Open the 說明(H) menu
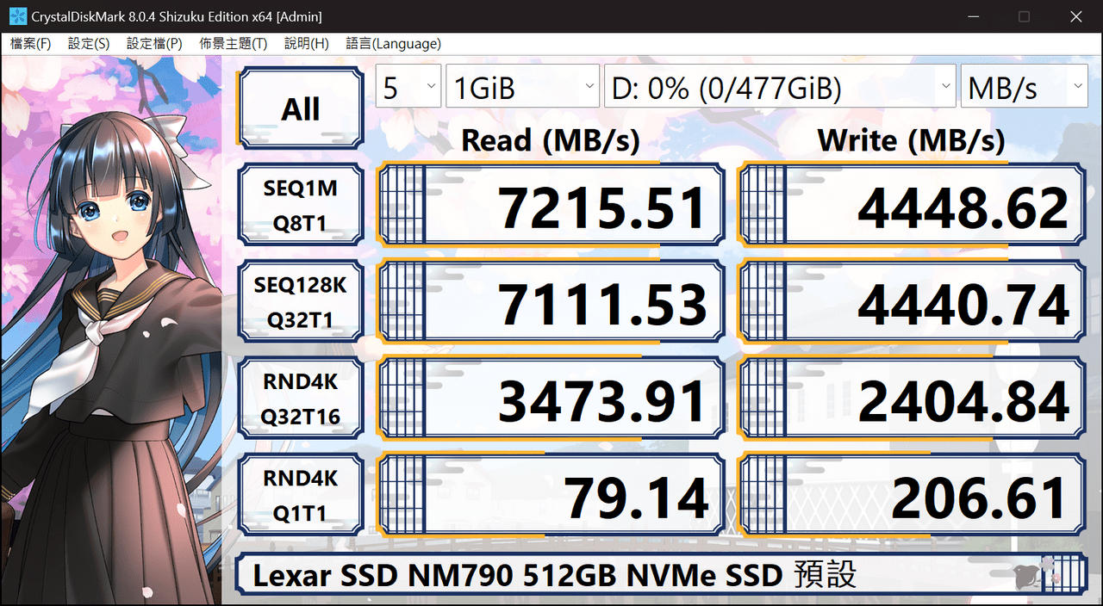The width and height of the screenshot is (1103, 606). [x=307, y=44]
